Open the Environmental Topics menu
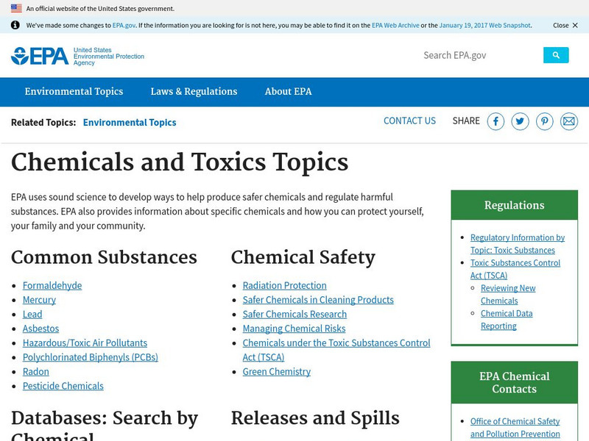 pos(74,91)
